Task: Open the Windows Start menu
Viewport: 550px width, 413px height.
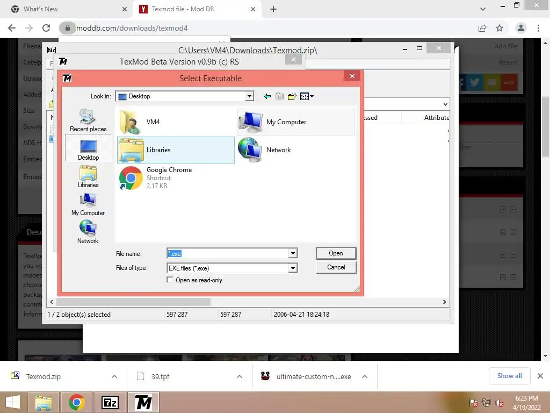Action: (13, 402)
